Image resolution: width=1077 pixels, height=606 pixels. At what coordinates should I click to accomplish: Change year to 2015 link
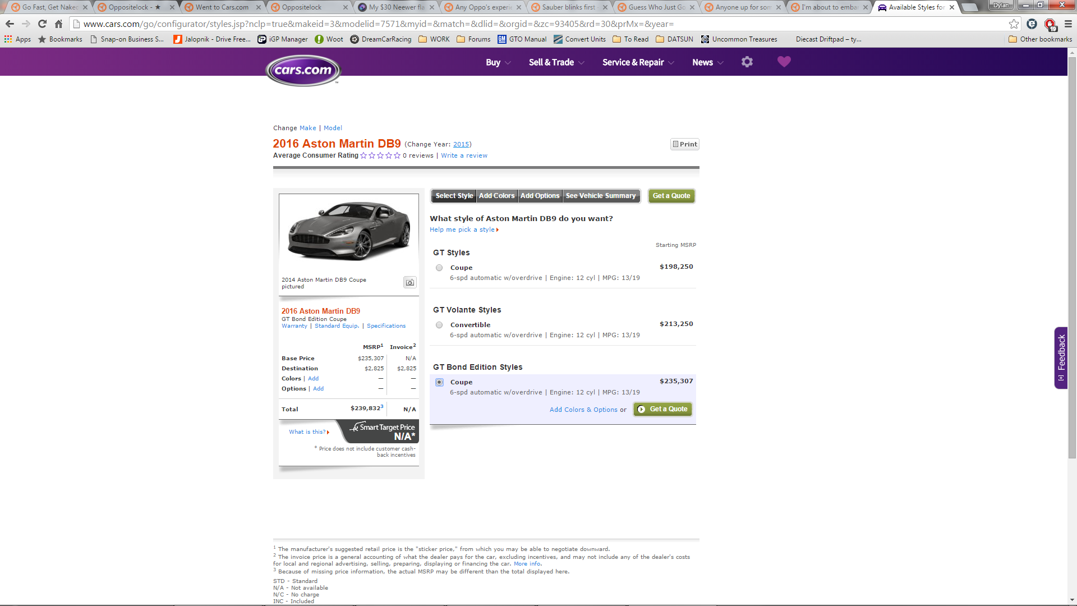point(461,144)
